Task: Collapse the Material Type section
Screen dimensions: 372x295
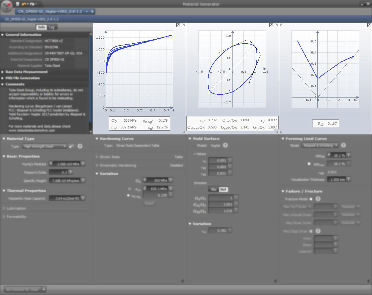Action: click(x=4, y=139)
